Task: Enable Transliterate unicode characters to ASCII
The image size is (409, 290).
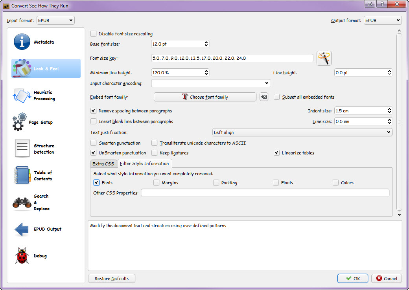Action: coord(155,143)
